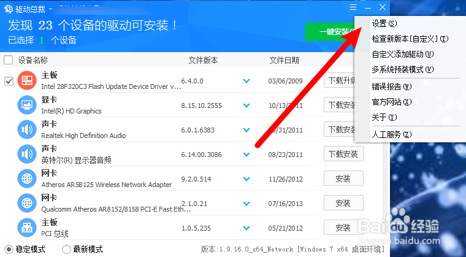
Task: Toggle the select-all checkbox beside 设备名称
Action: (x=9, y=60)
